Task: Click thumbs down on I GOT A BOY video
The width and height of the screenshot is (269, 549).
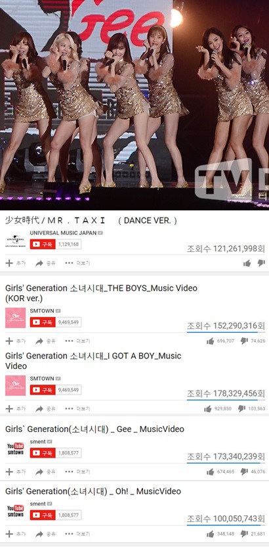Action: point(241,408)
